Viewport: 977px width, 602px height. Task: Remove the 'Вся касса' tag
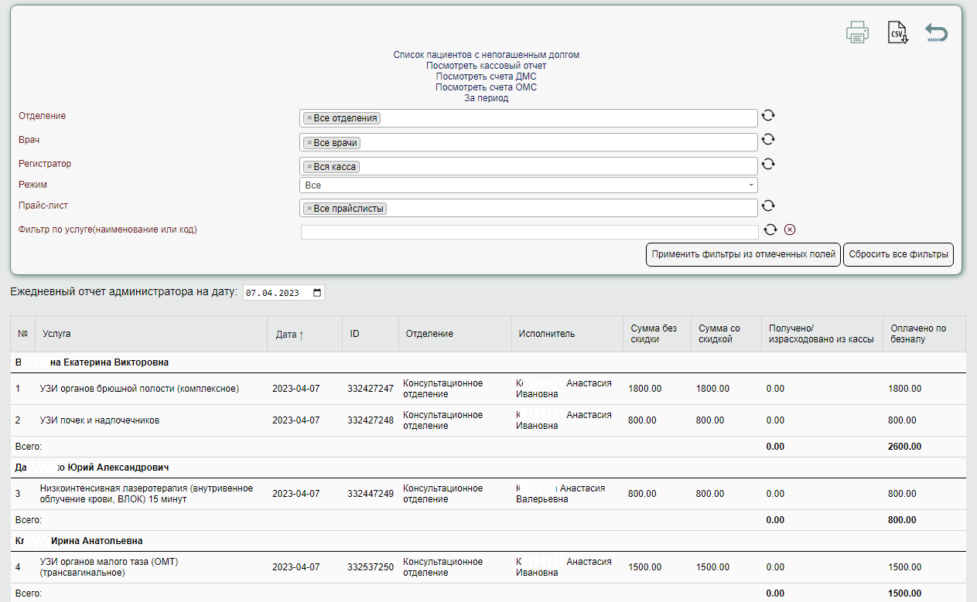coord(309,167)
